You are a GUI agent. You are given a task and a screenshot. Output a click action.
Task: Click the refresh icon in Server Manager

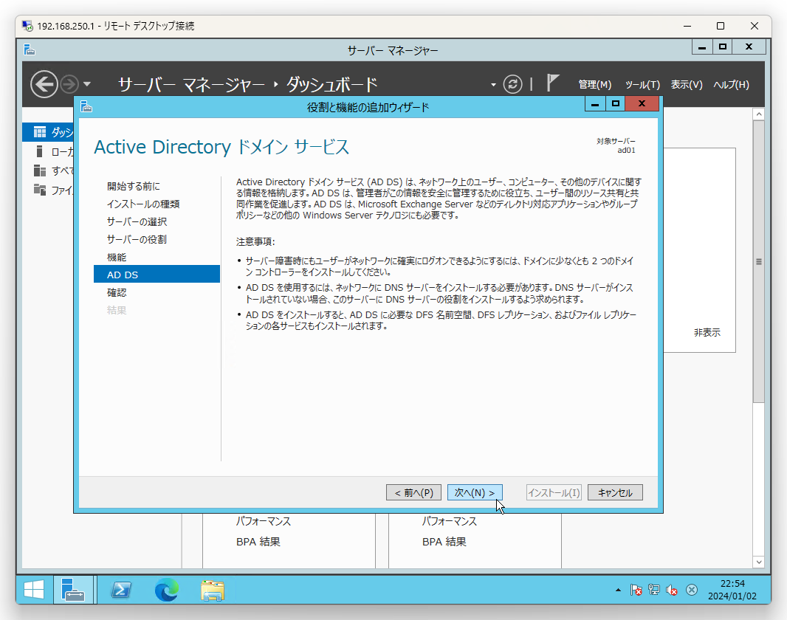[x=512, y=84]
